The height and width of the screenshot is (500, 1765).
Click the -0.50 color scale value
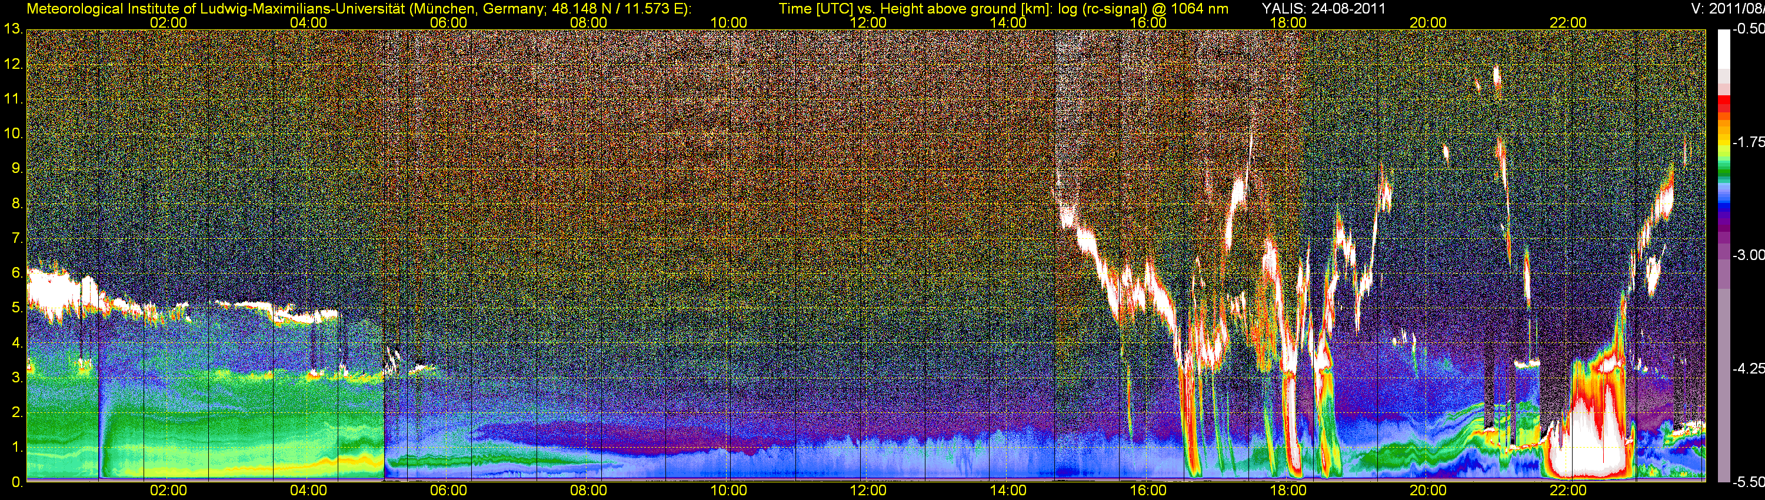coord(1748,29)
